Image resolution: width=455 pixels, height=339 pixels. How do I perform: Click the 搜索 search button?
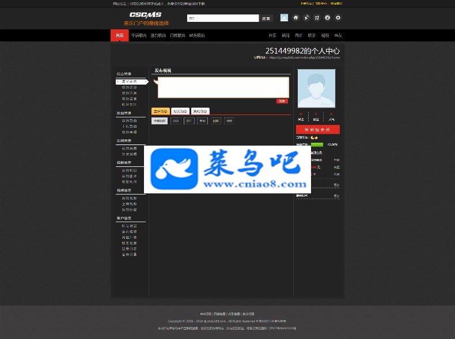pyautogui.click(x=266, y=18)
